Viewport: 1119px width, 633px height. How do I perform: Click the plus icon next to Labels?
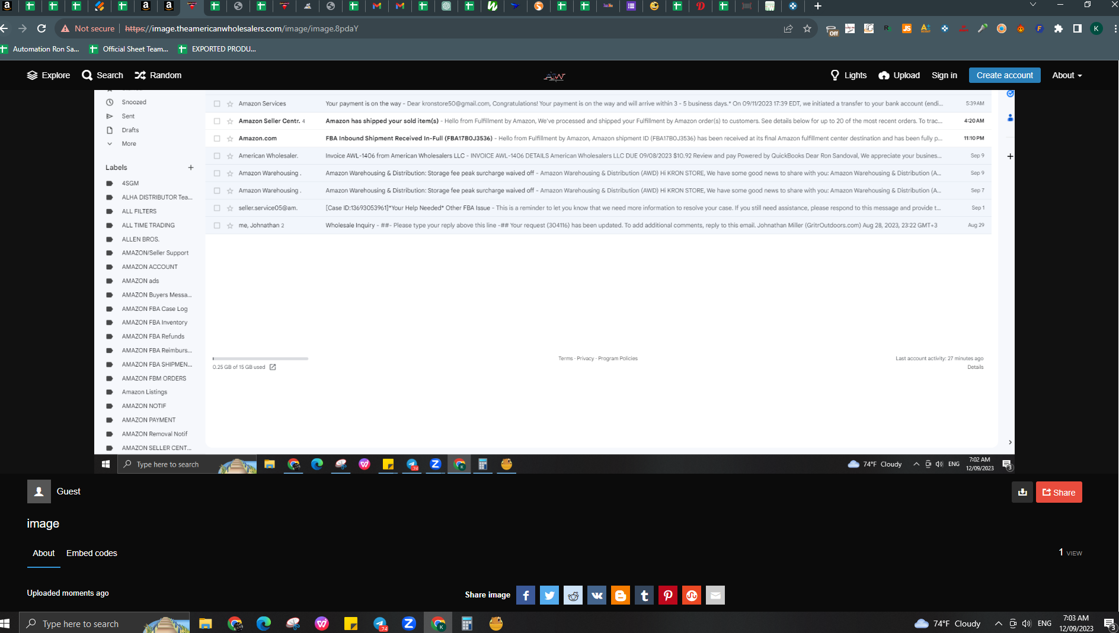pyautogui.click(x=191, y=168)
